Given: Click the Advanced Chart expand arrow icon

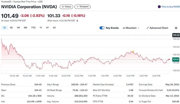Looking at the screenshot, I should [x=148, y=28].
